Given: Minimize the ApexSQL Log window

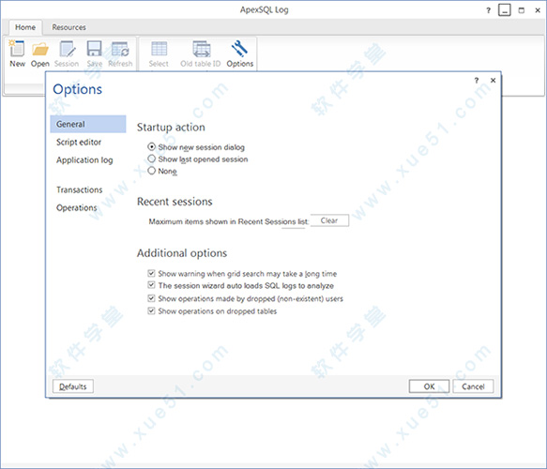Looking at the screenshot, I should 505,10.
